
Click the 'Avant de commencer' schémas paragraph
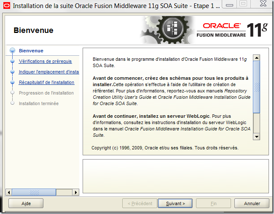click(x=172, y=91)
